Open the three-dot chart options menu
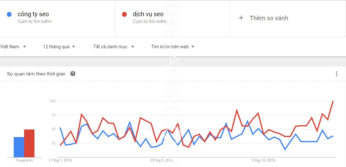This screenshot has height=167, width=346. coord(337,74)
